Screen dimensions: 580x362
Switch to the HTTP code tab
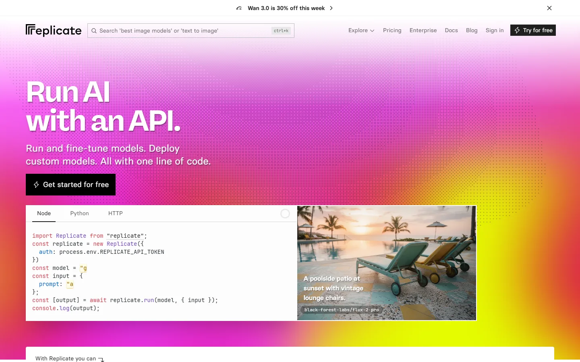[116, 214]
